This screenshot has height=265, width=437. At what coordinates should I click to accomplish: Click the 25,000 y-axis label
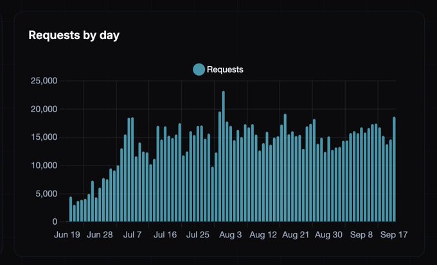(x=44, y=81)
